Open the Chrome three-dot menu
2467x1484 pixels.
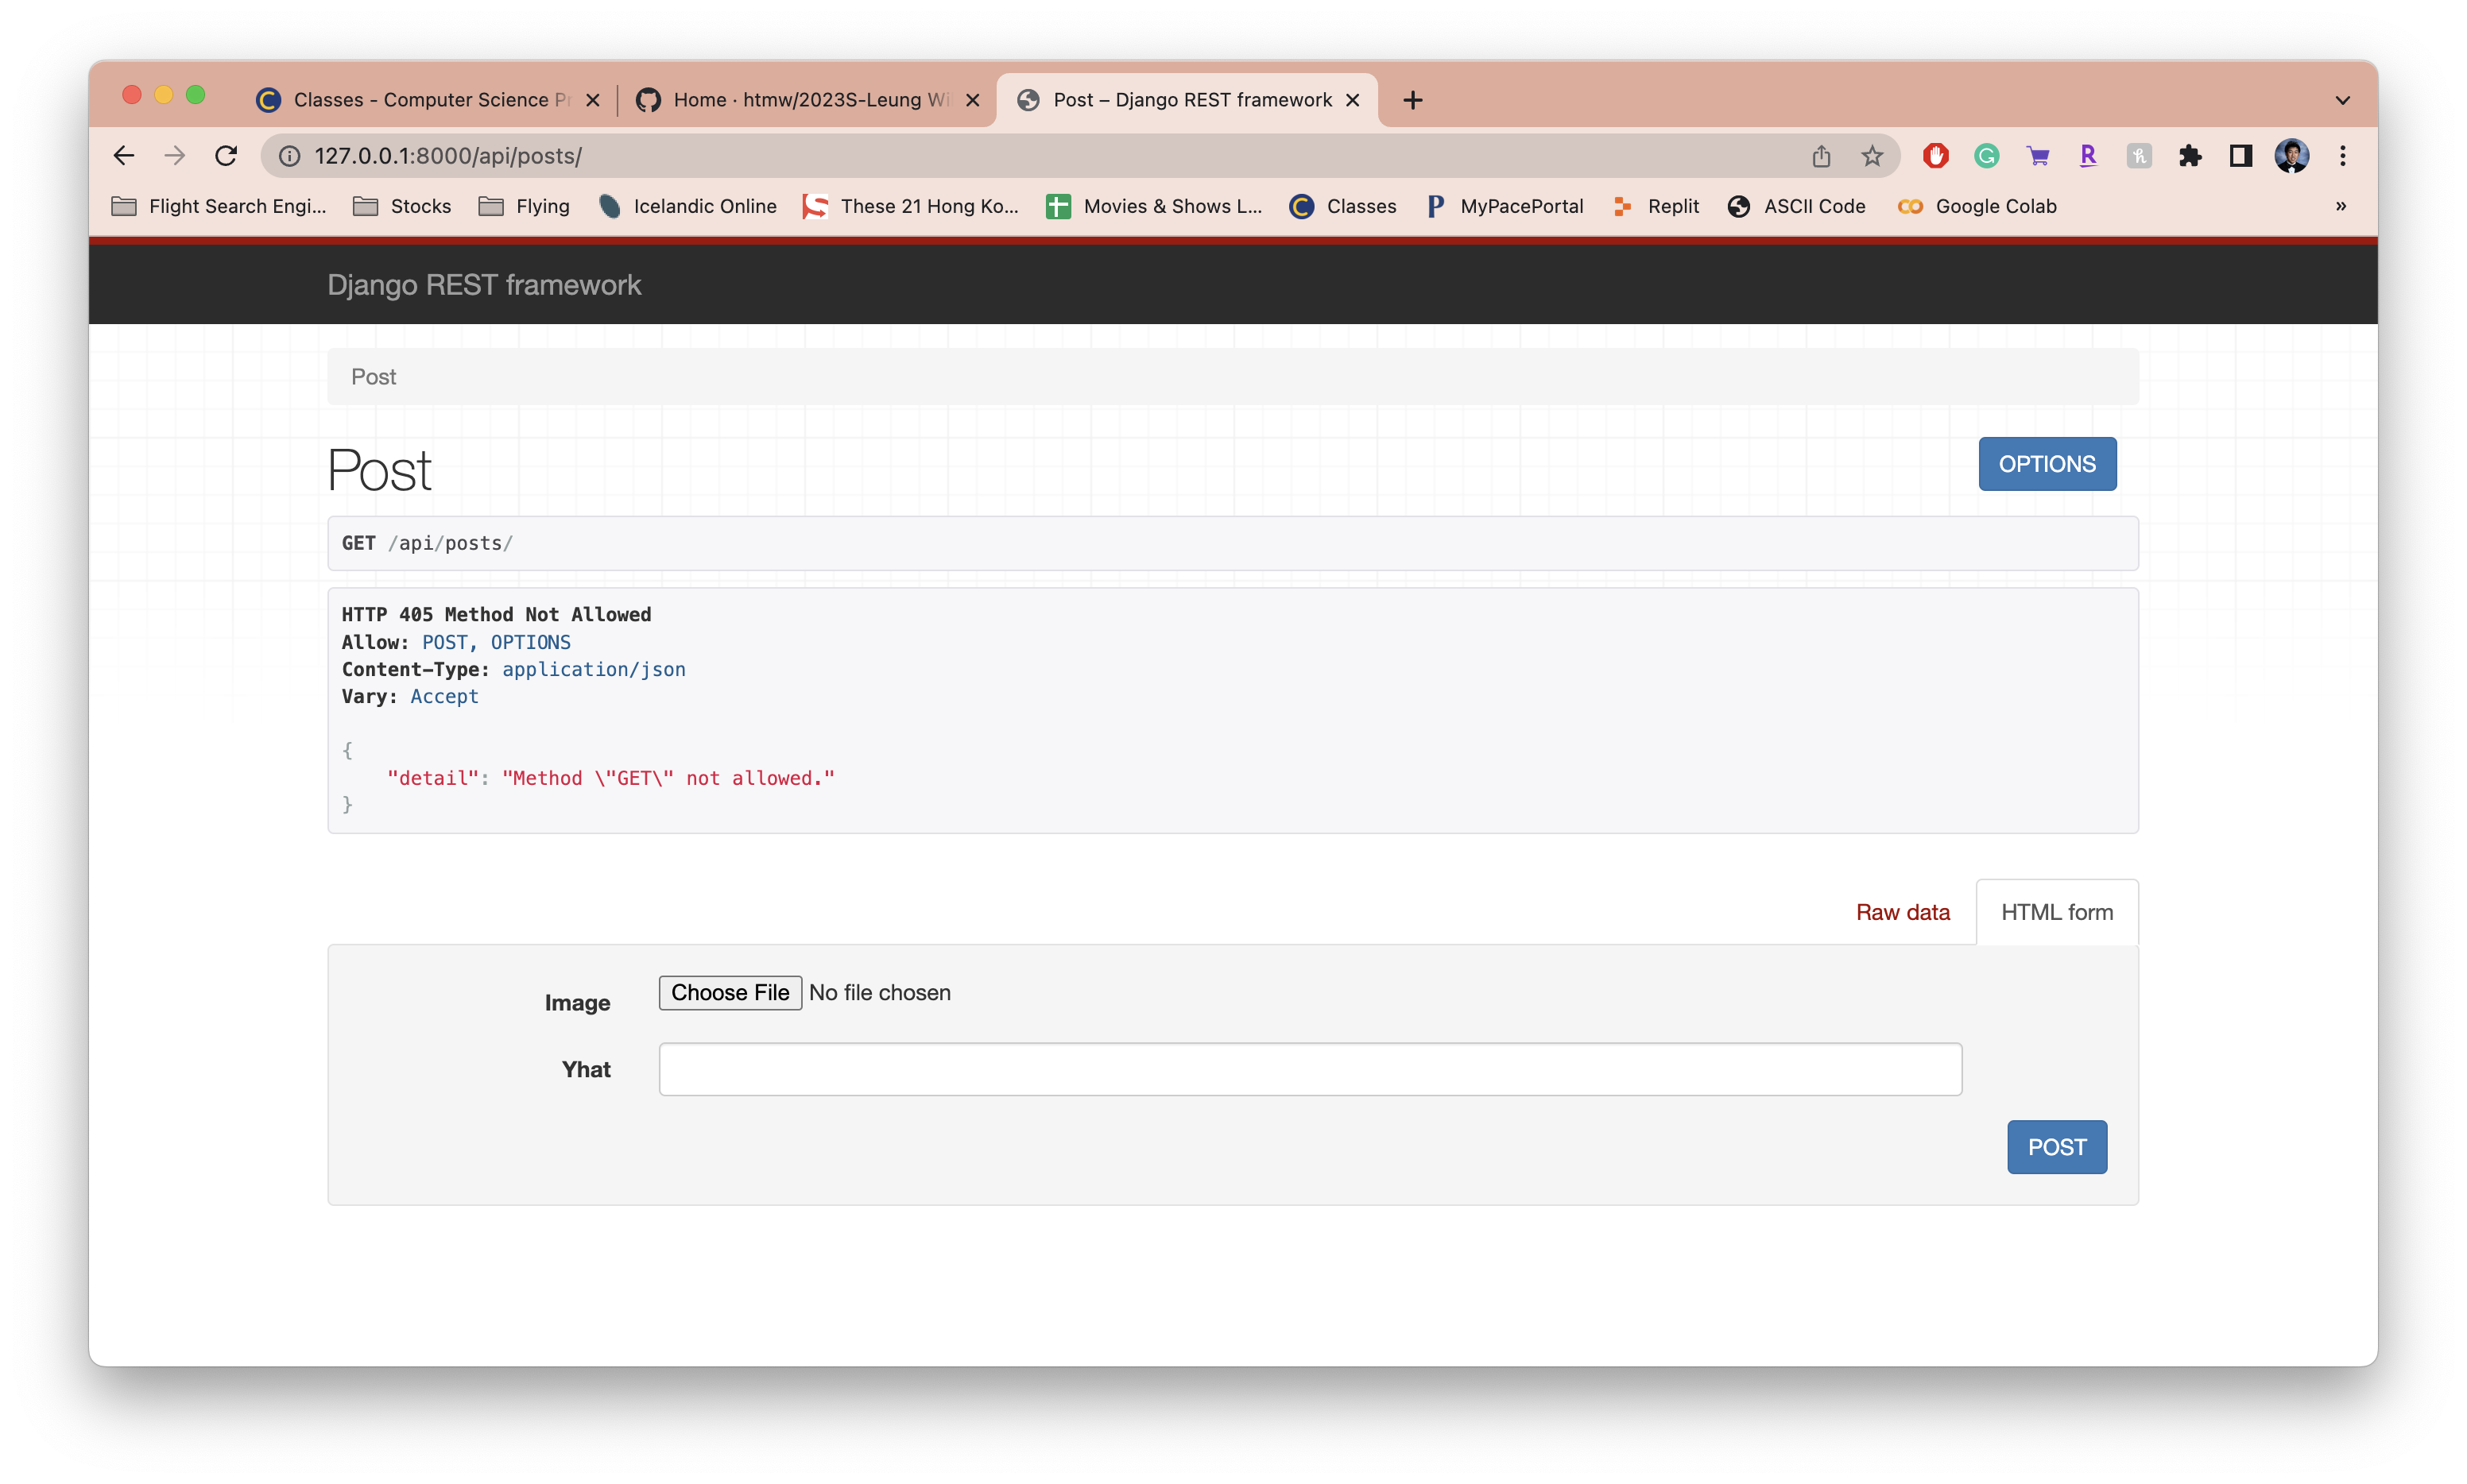[2343, 156]
